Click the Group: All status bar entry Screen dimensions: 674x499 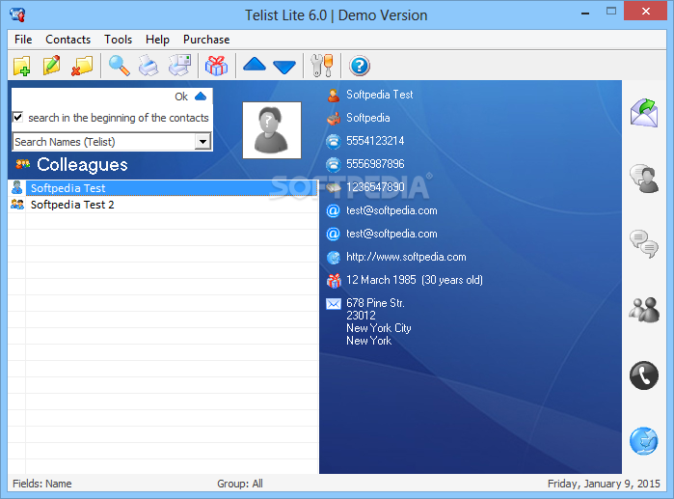coord(240,484)
